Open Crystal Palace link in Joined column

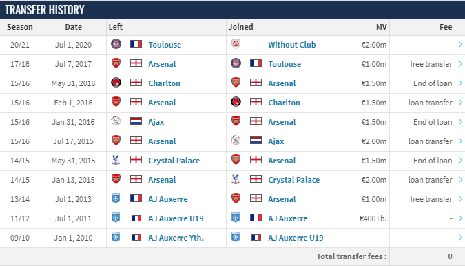pyautogui.click(x=294, y=180)
